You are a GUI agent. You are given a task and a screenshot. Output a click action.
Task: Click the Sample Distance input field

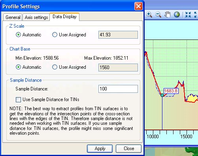tap(118, 89)
